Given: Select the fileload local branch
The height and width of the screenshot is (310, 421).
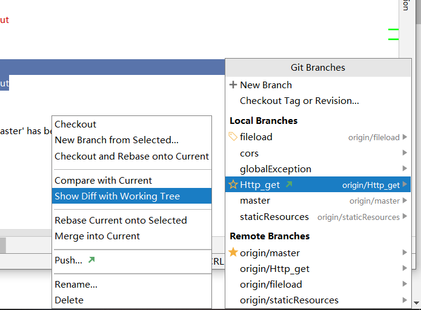Looking at the screenshot, I should 318,137.
